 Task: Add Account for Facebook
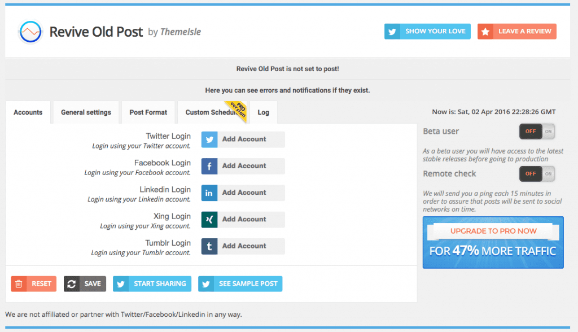(243, 166)
